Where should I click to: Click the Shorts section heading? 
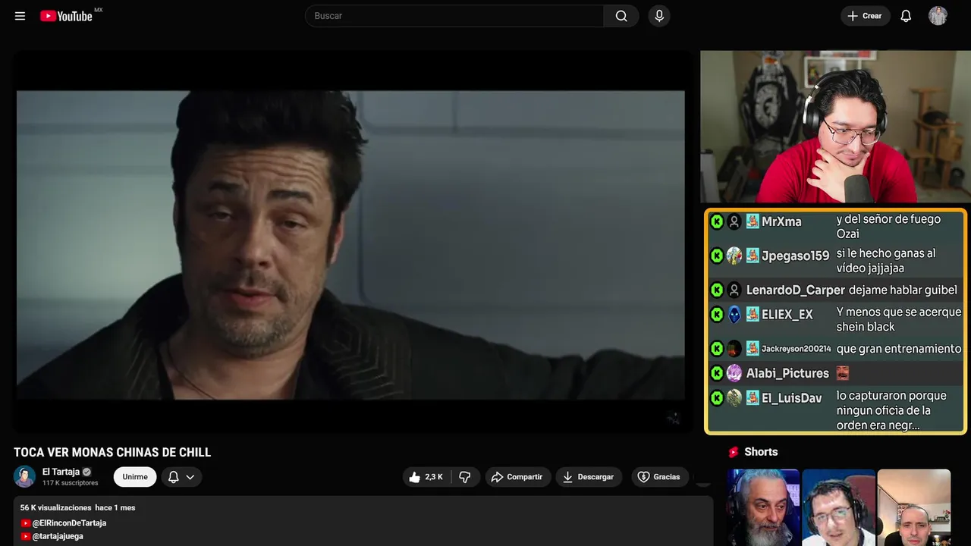point(761,452)
